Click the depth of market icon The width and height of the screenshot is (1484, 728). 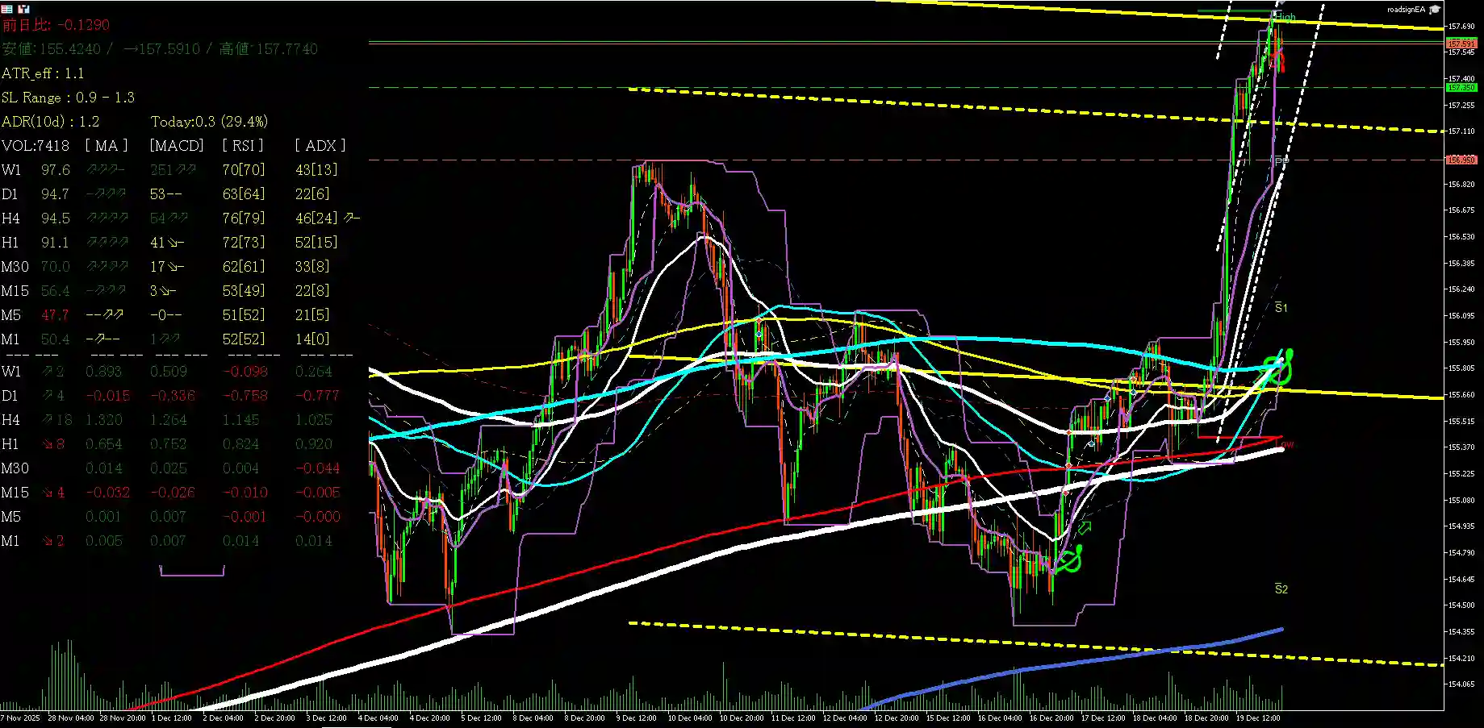pyautogui.click(x=23, y=9)
